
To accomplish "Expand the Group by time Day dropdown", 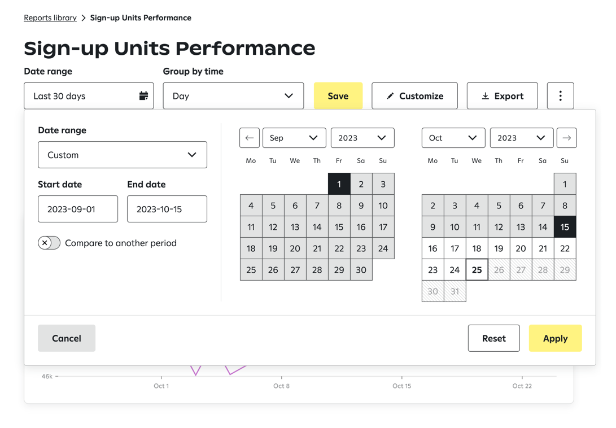I will click(x=233, y=96).
